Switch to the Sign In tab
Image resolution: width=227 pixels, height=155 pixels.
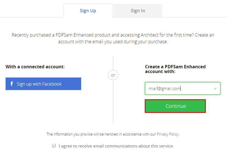tap(138, 11)
